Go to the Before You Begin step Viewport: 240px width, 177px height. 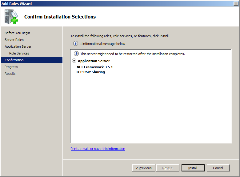point(17,33)
